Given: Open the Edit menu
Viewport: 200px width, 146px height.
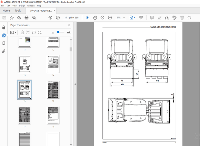Looking at the screenshot, I should coord(8,6).
